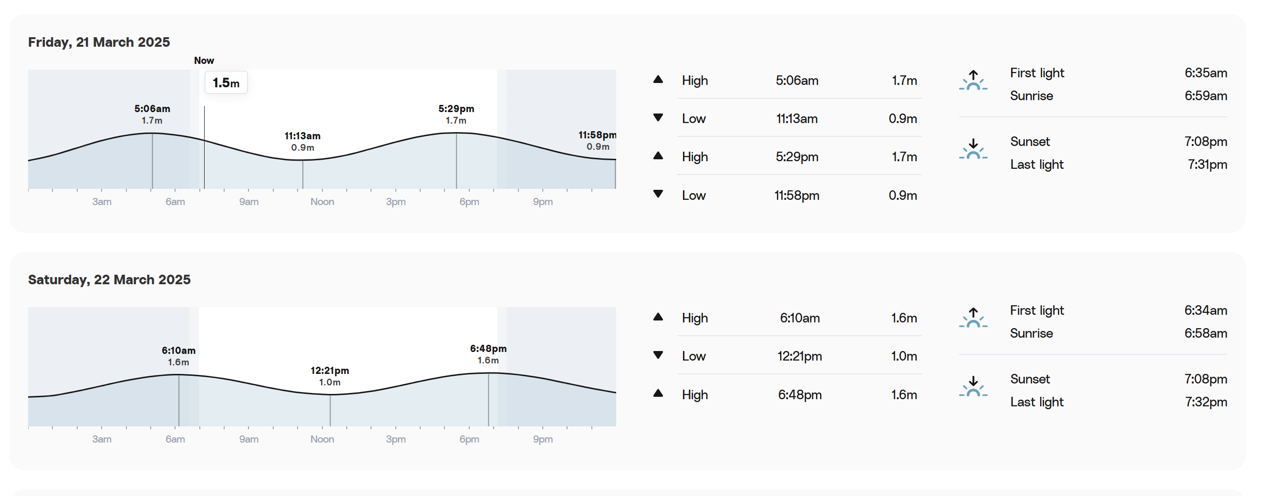This screenshot has width=1271, height=496.
Task: Click the 1.5m current tide tooltip
Action: tap(226, 83)
